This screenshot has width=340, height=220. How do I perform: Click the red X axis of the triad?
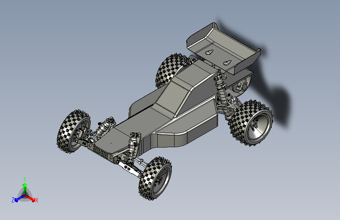[x=30, y=198]
